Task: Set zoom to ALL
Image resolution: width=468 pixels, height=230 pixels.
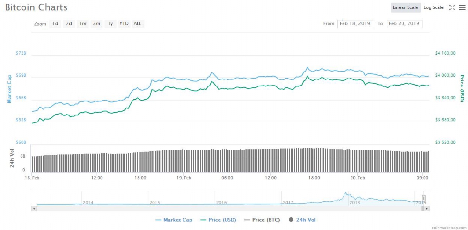Action: click(138, 23)
